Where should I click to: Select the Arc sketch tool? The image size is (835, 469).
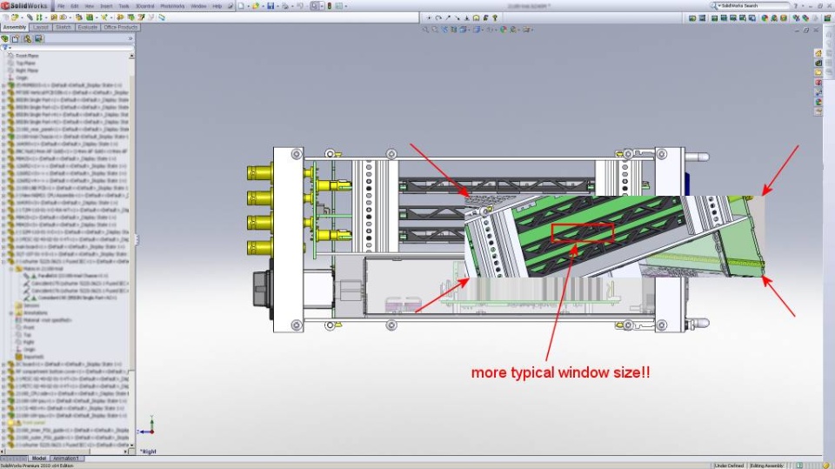pos(438,17)
